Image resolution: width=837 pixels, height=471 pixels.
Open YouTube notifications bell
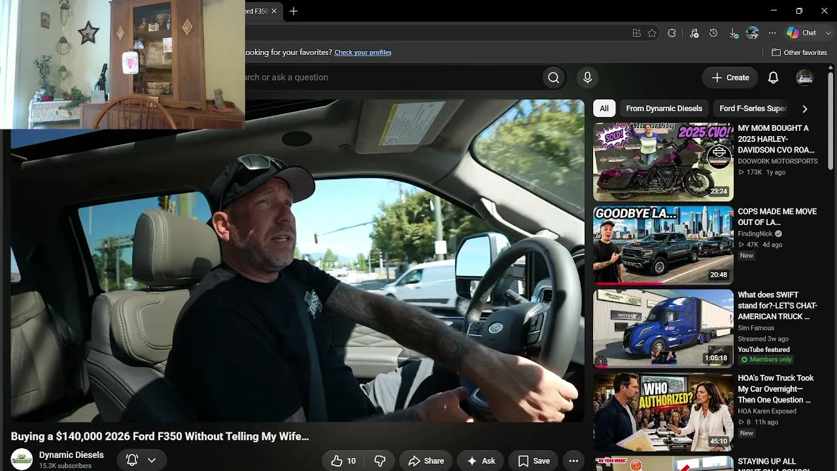click(773, 77)
